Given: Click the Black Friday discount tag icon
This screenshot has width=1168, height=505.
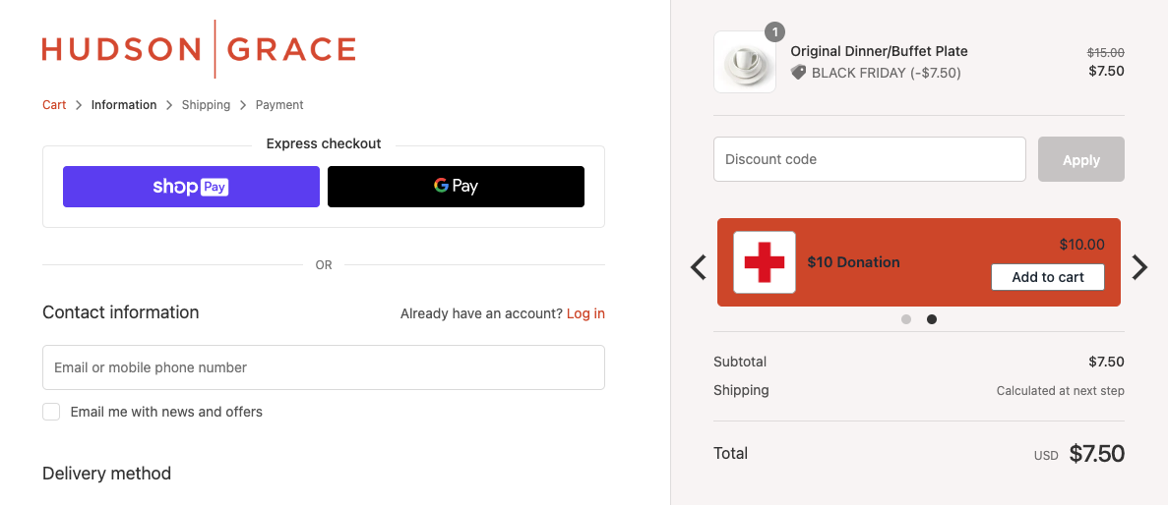Looking at the screenshot, I should tap(799, 73).
